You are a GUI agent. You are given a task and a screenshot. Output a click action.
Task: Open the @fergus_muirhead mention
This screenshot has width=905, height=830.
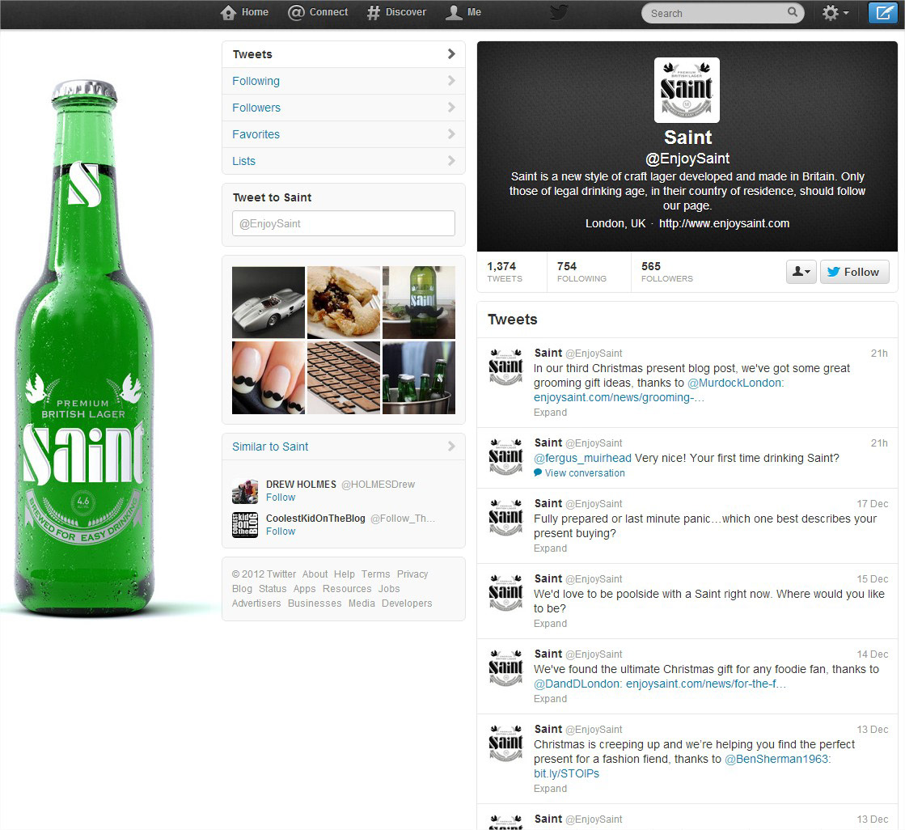(582, 459)
